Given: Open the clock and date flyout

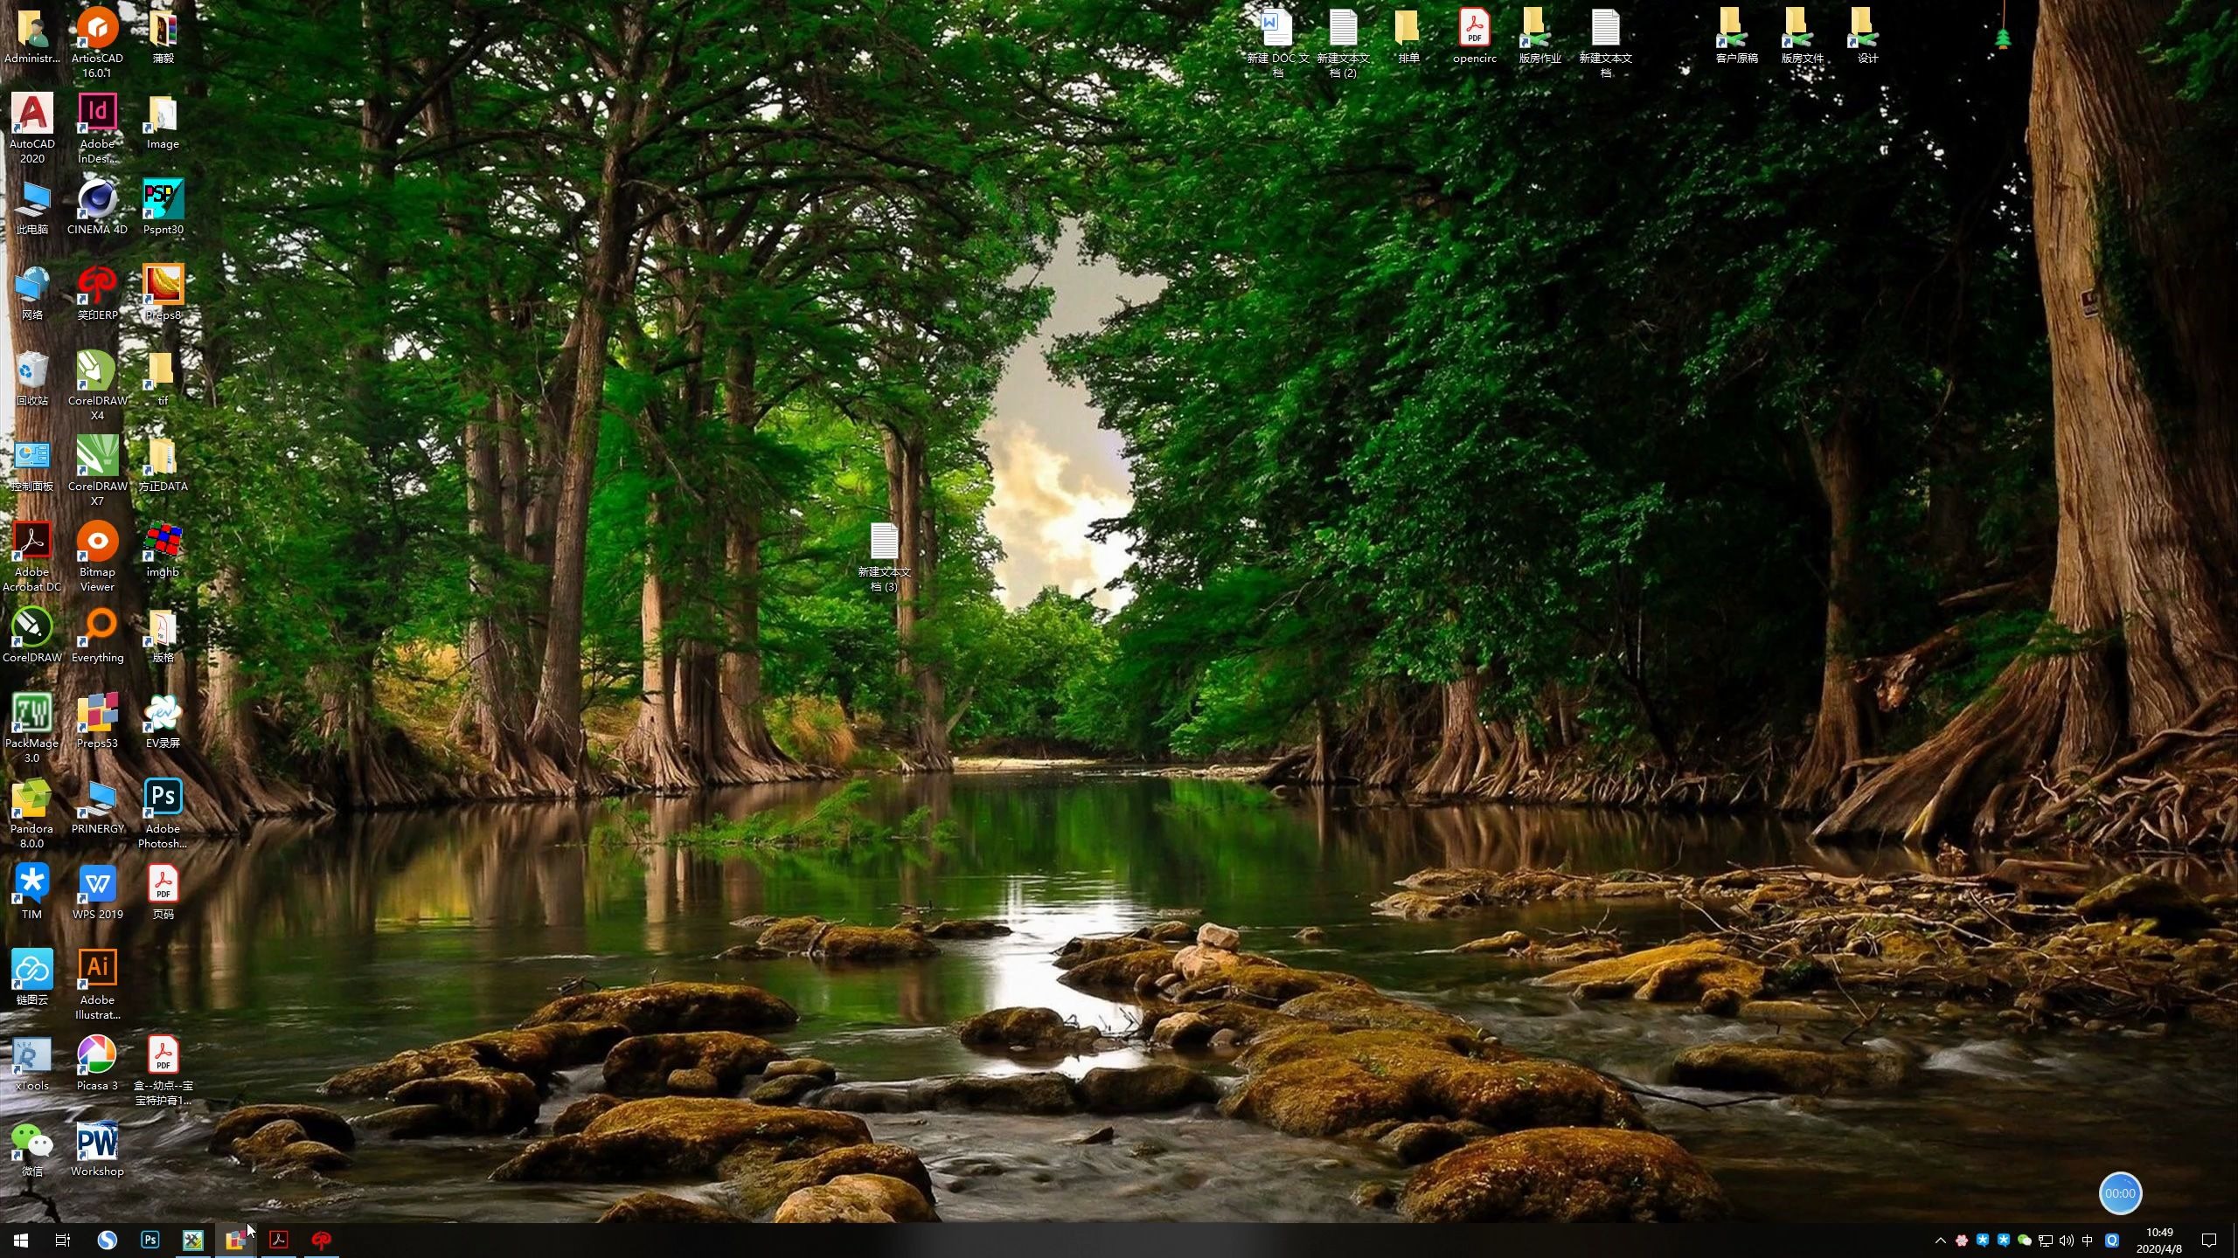Looking at the screenshot, I should pos(2159,1241).
